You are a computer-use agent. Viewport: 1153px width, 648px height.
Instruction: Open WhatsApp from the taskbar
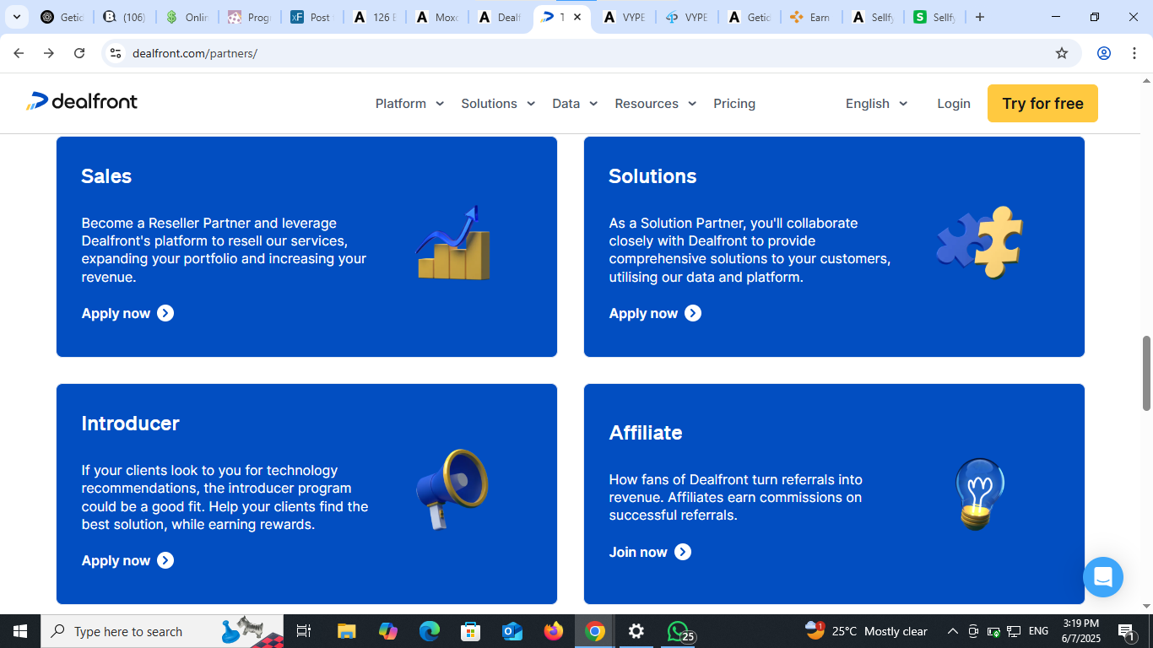679,631
